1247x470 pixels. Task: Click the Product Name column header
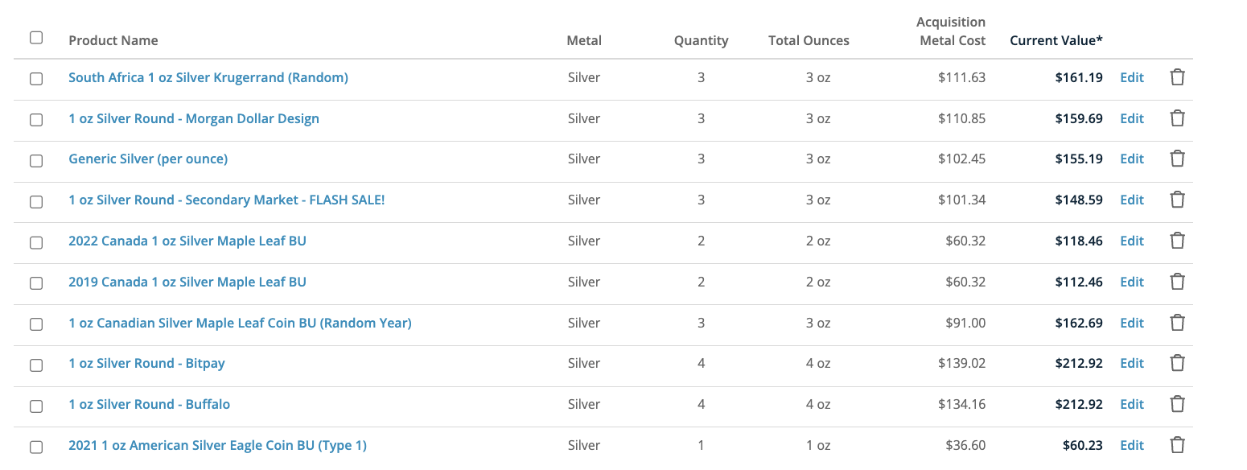pyautogui.click(x=113, y=40)
